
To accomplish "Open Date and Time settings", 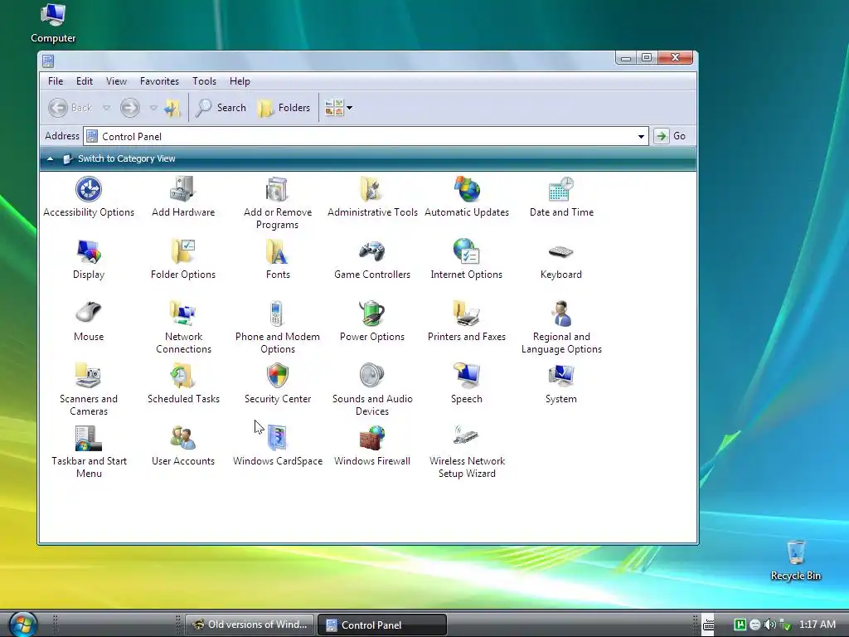I will pos(561,197).
